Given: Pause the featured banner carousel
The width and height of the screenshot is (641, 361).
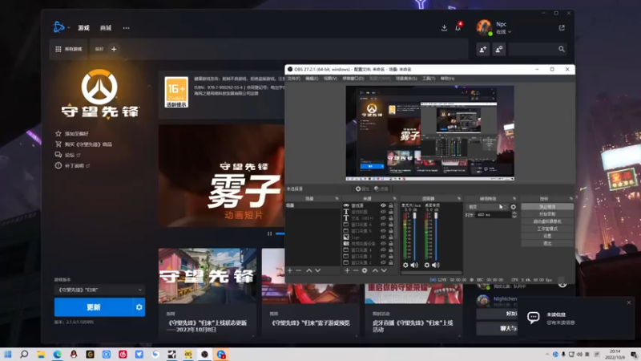Looking at the screenshot, I should pos(269,233).
